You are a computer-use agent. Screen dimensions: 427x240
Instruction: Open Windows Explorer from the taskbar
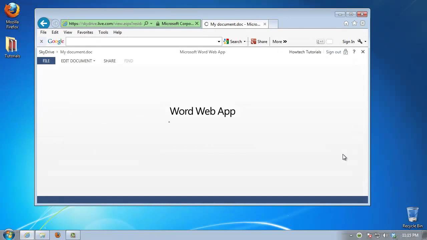click(42, 235)
